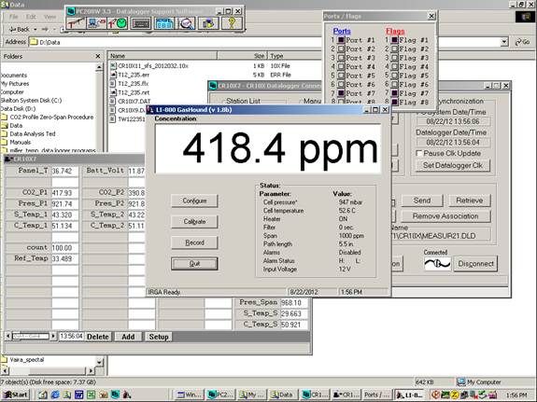Enable the Pause Clk Update checkbox
The height and width of the screenshot is (402, 537).
click(418, 153)
